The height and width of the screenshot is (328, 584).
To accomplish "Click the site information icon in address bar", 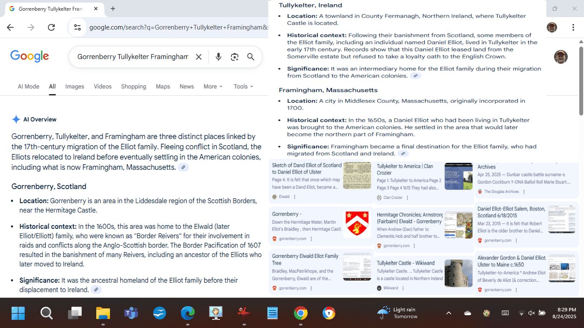I will tap(77, 27).
